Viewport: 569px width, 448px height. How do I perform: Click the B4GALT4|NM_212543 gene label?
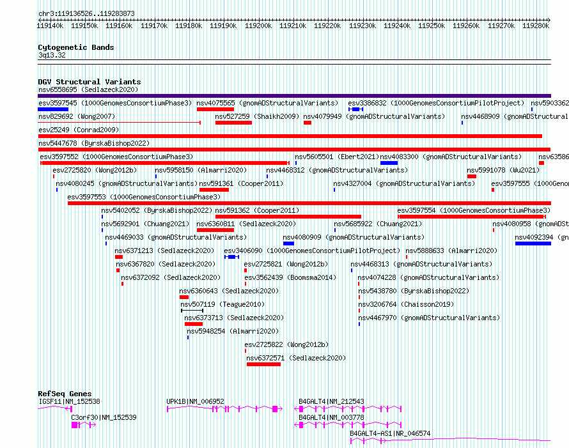point(331,401)
